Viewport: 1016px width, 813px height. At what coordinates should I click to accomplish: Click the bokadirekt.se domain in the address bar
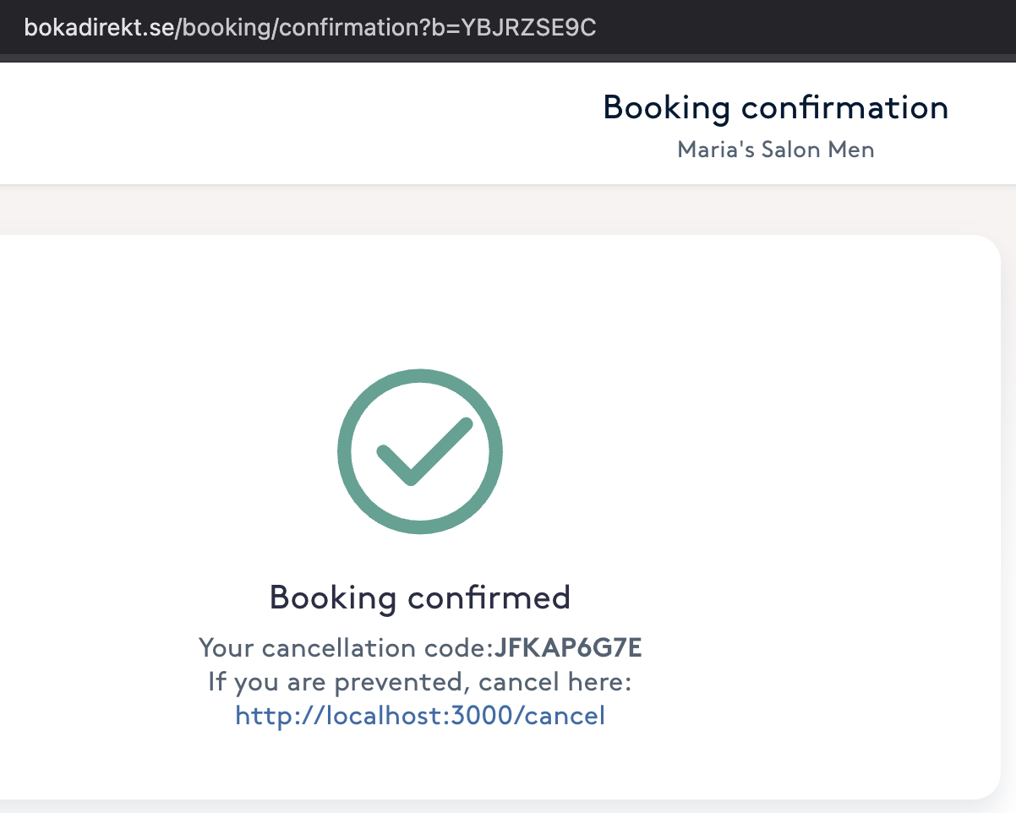pyautogui.click(x=100, y=27)
